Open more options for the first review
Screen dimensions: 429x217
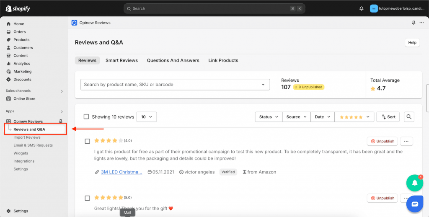point(407,141)
